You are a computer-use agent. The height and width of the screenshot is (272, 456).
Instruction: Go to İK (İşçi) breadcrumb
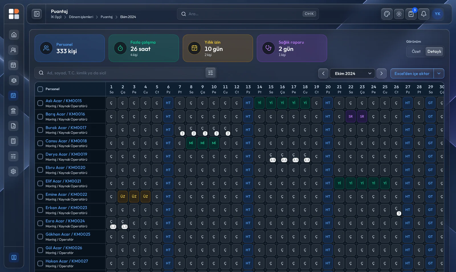pyautogui.click(x=56, y=17)
